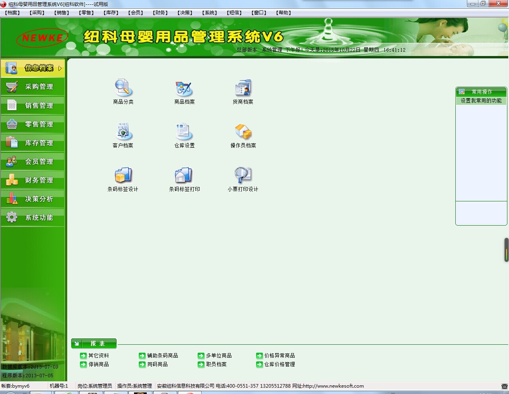The image size is (509, 394).
Task: Open the 辅助条码商品 report link
Action: pyautogui.click(x=162, y=355)
